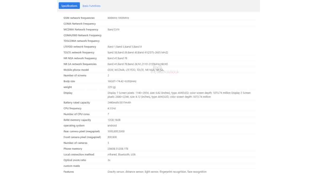Click the Number of screens label
Image resolution: width=317 pixels, height=178 pixels.
(75, 75)
